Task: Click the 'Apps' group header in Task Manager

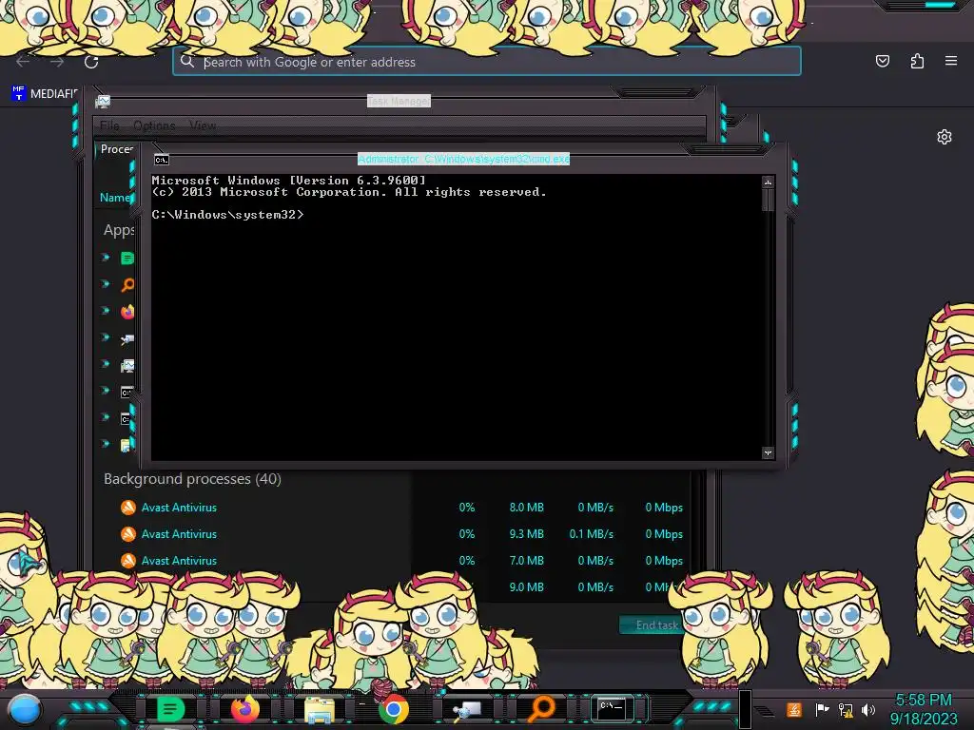Action: [x=119, y=230]
